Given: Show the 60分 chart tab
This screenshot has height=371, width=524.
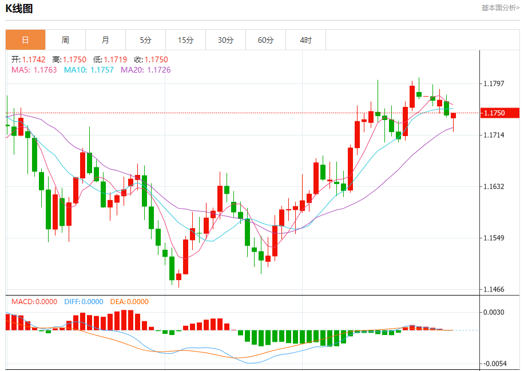Looking at the screenshot, I should click(x=265, y=40).
